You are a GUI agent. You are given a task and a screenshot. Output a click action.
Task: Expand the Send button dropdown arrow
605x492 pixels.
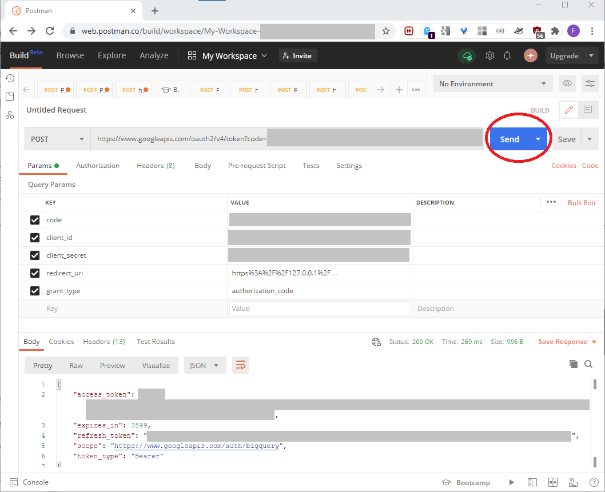(x=538, y=139)
